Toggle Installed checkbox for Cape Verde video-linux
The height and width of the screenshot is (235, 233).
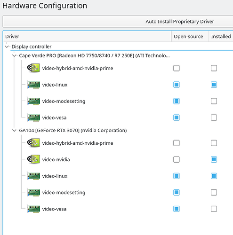click(x=214, y=85)
